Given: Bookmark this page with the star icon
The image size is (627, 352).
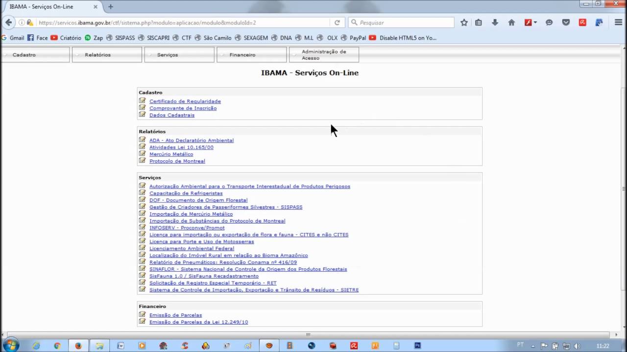Looking at the screenshot, I should point(464,22).
